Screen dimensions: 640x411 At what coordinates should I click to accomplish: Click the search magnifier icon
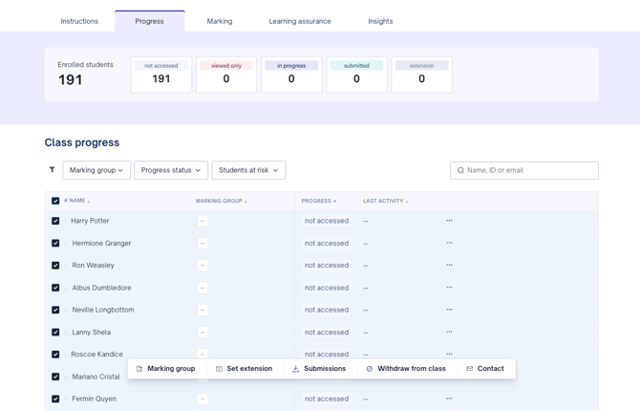(460, 170)
